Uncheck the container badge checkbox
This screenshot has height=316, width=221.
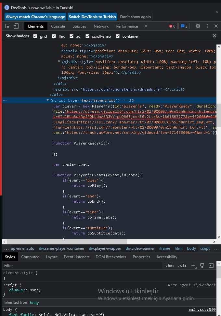pyautogui.click(x=118, y=36)
